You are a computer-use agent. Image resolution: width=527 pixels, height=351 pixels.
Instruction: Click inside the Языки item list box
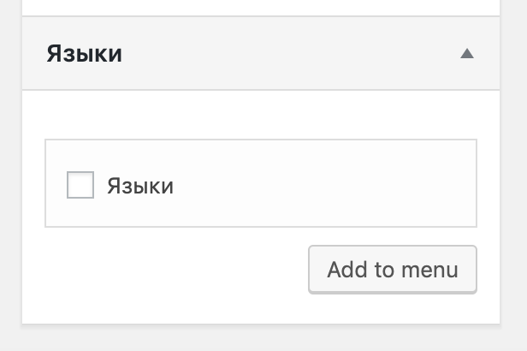(x=325, y=184)
